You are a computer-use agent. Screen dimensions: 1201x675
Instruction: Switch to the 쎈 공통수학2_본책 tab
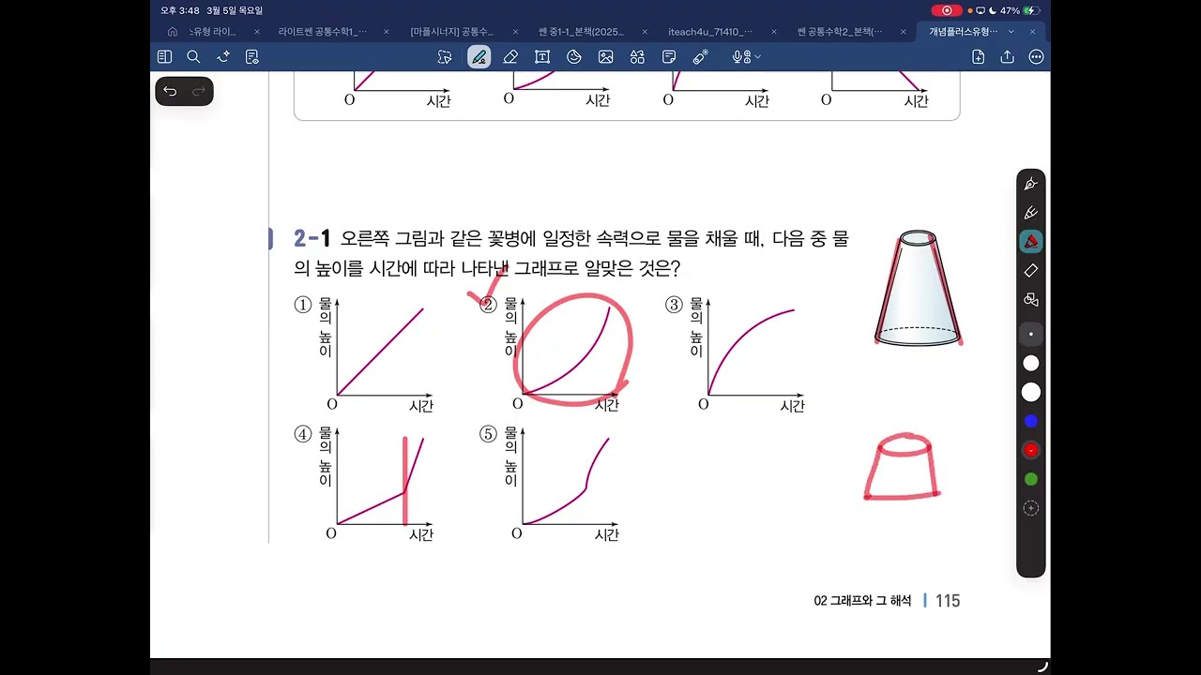click(x=841, y=31)
